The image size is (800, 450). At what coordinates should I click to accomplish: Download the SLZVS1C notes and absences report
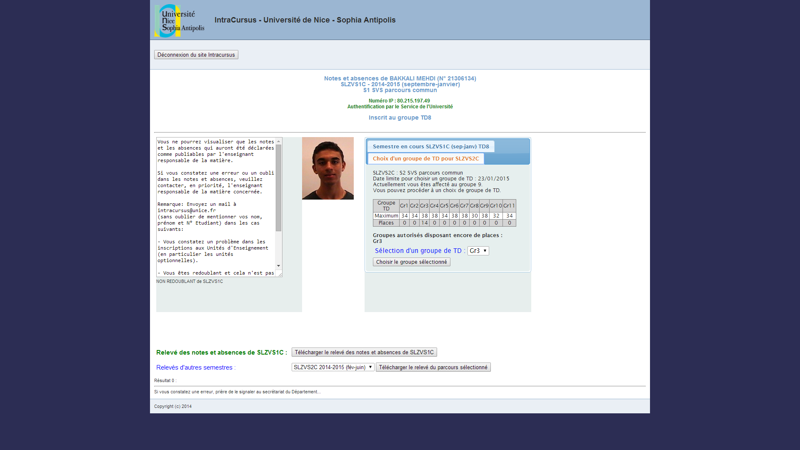(364, 352)
